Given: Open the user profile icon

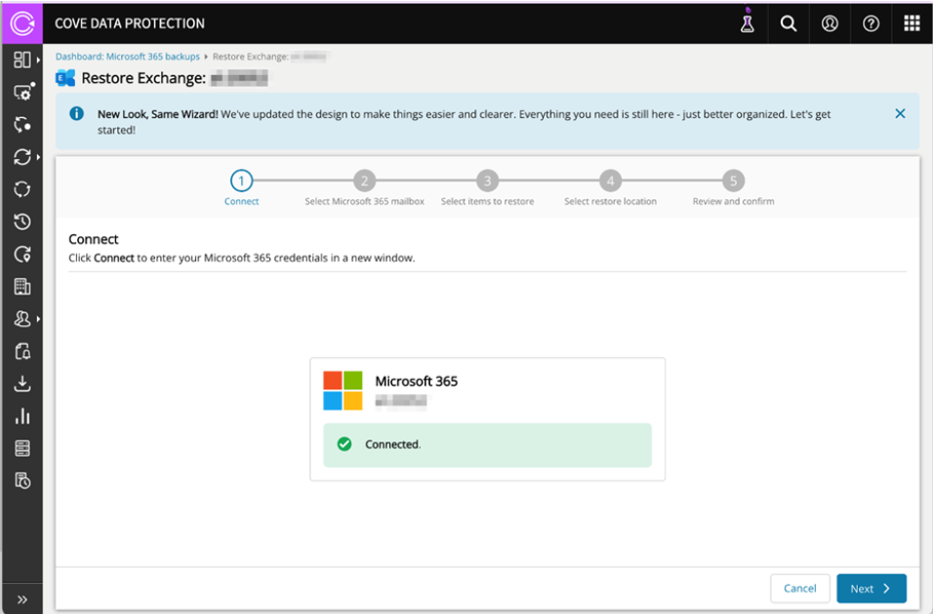Looking at the screenshot, I should 830,23.
